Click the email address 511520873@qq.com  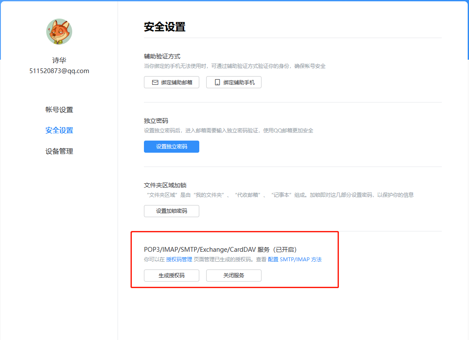tap(59, 71)
